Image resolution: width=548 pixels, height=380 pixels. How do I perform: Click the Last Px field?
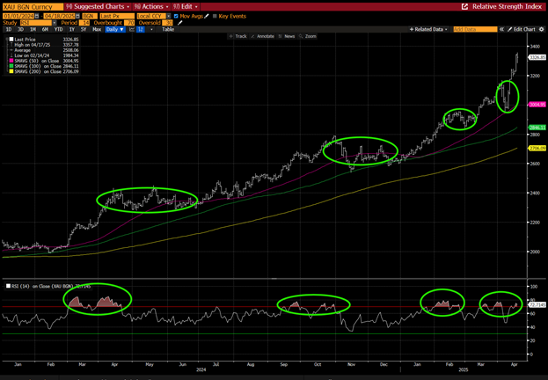point(117,16)
